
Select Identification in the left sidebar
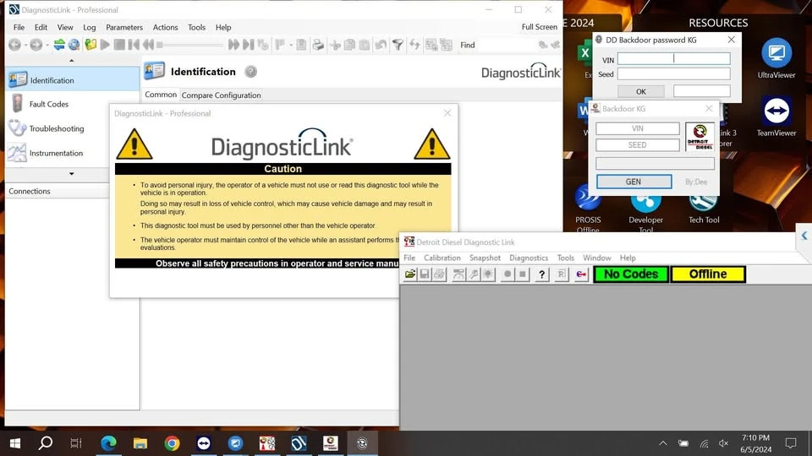click(x=73, y=80)
